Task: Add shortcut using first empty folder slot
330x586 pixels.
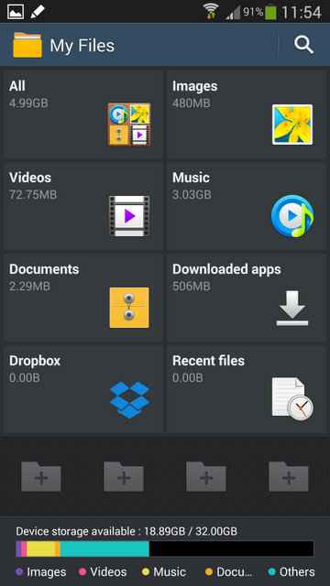Action: 40,476
